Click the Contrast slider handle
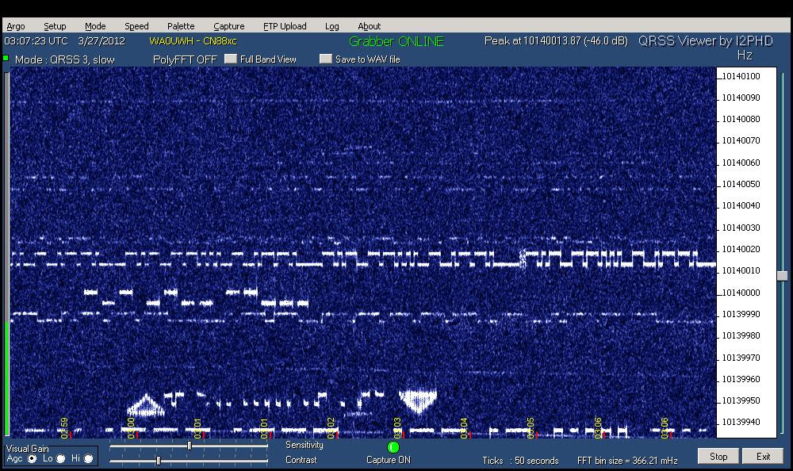 click(x=159, y=461)
